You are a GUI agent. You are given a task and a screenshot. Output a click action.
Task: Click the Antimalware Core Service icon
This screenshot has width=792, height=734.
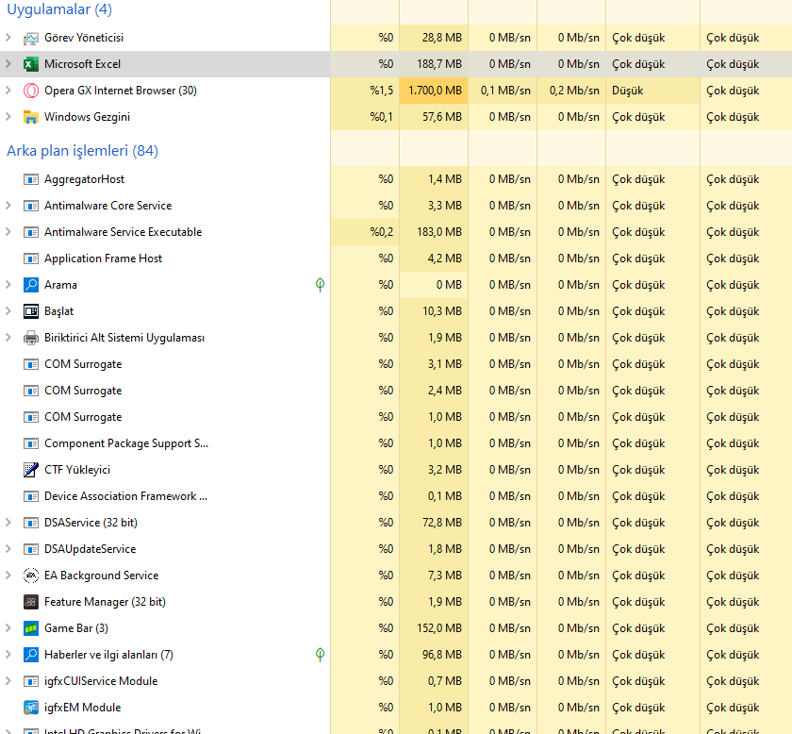[31, 206]
